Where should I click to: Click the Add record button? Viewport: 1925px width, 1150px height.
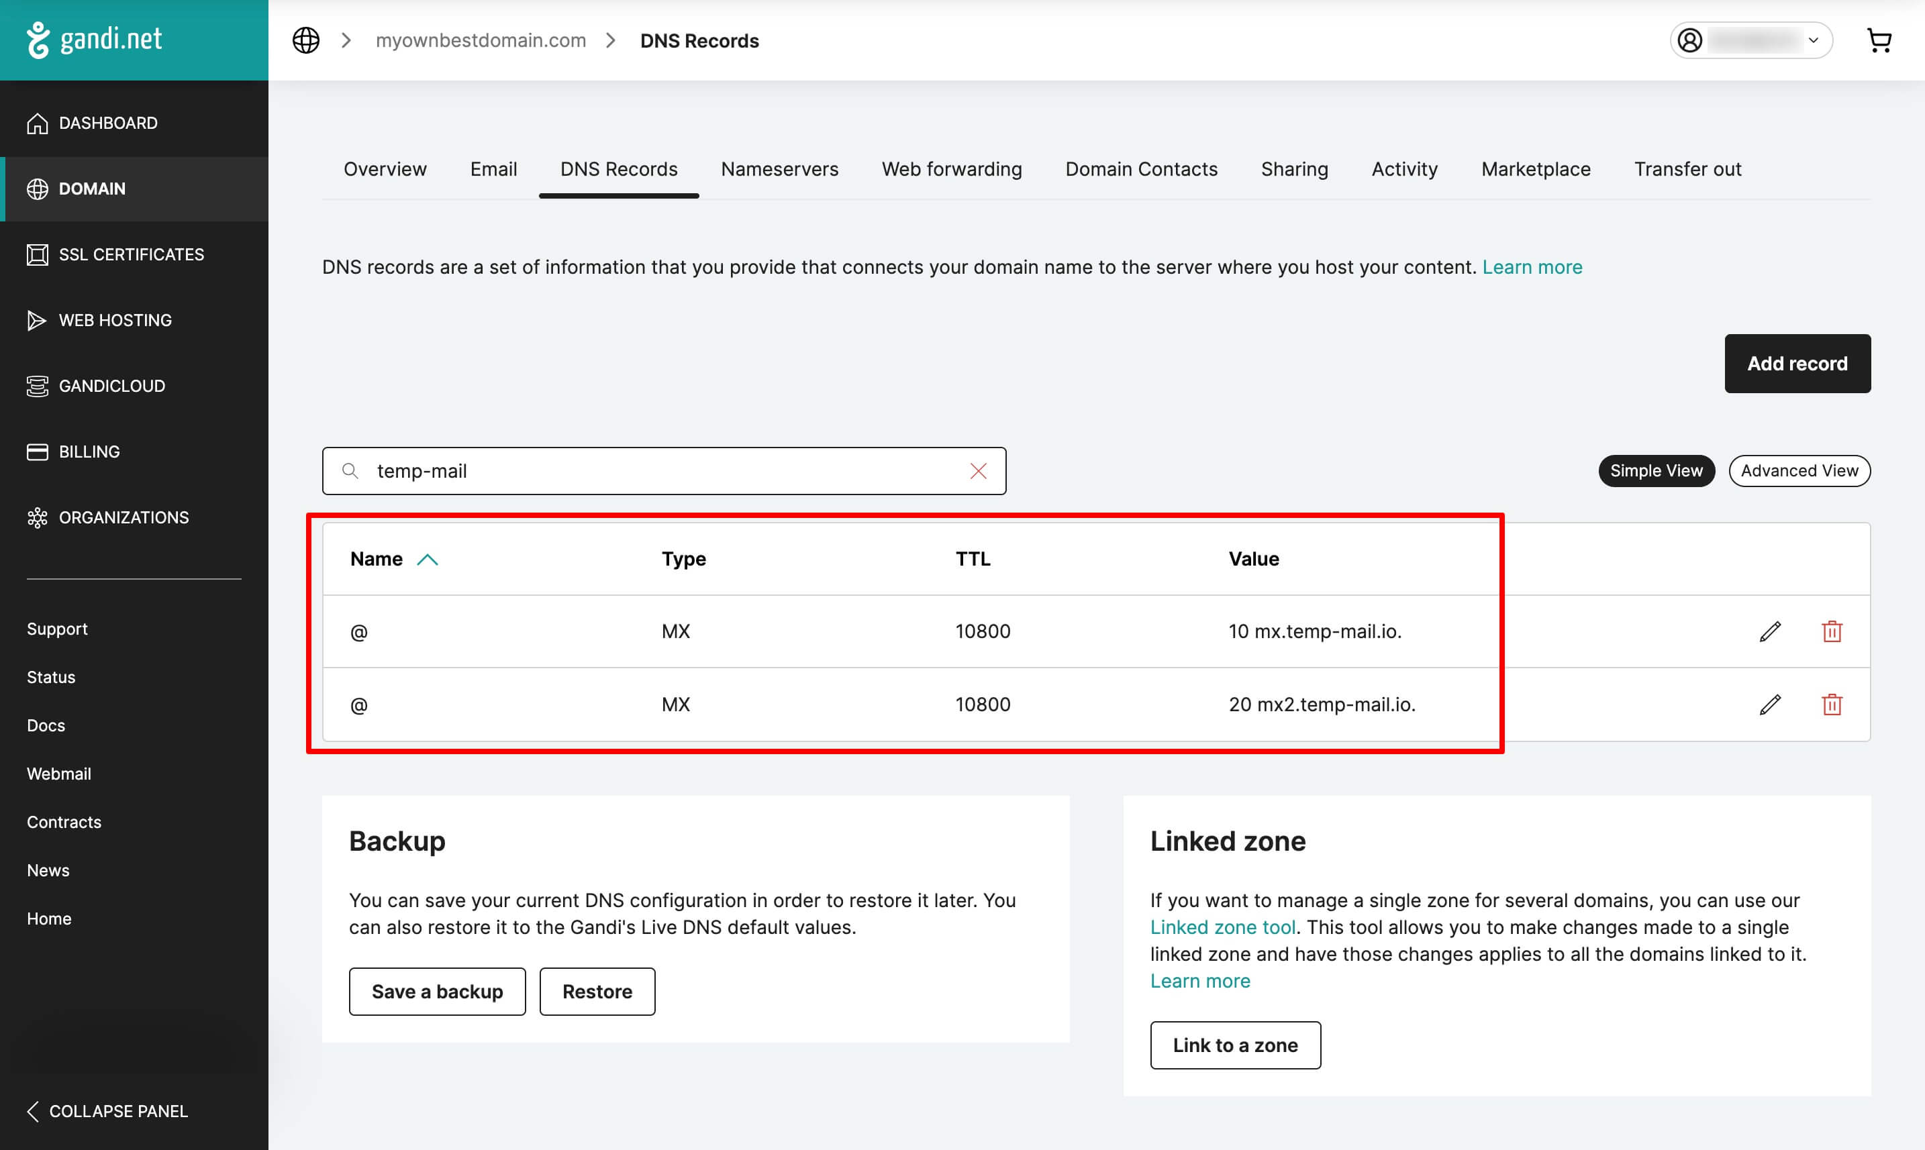(1796, 364)
